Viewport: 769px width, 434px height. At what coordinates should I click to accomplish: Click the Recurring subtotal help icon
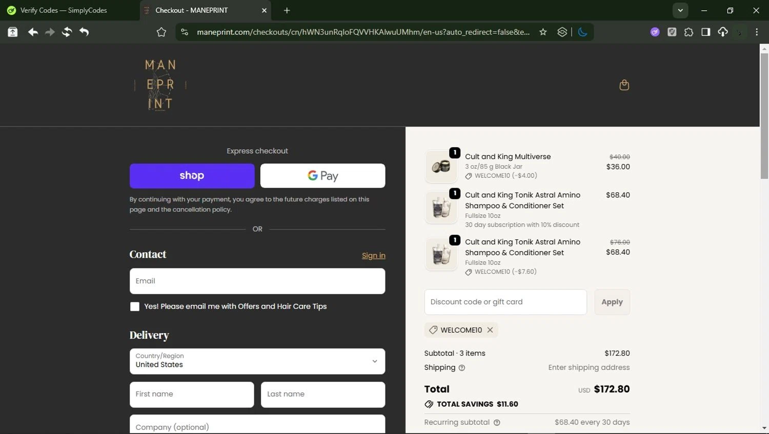497,423
